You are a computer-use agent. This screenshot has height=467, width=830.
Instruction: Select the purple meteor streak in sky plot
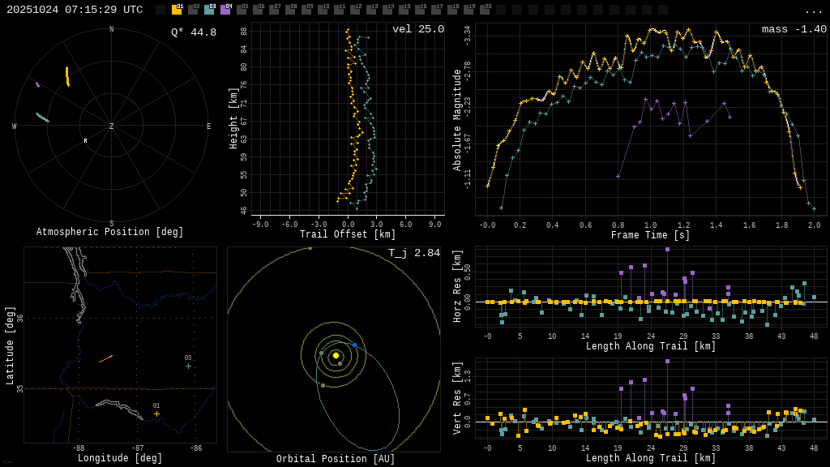[37, 84]
